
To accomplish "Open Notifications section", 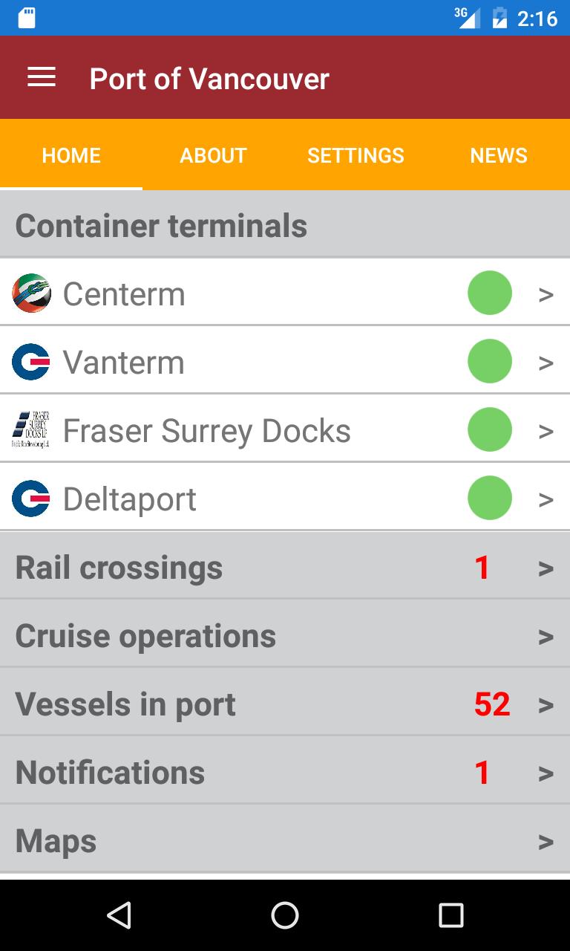I will click(285, 773).
